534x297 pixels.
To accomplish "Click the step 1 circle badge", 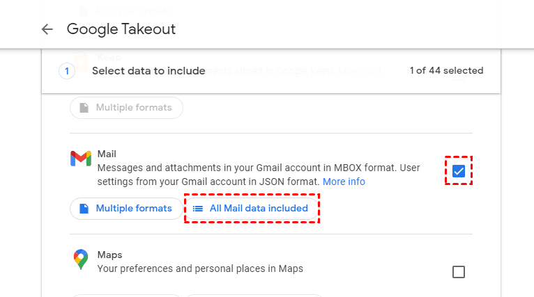I will 67,71.
